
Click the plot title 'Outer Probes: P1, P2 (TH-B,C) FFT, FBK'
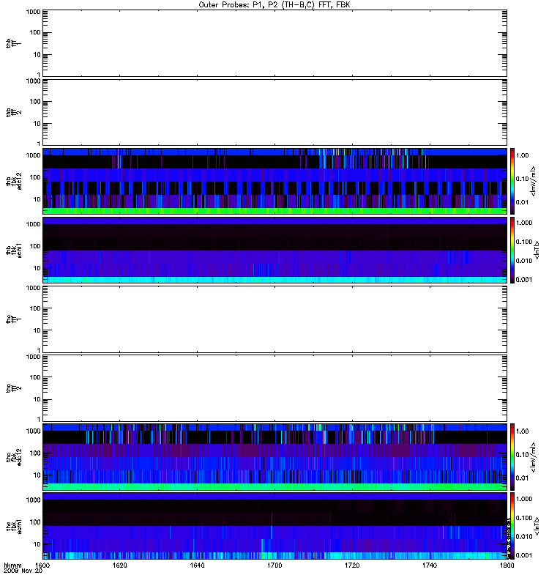click(x=274, y=5)
